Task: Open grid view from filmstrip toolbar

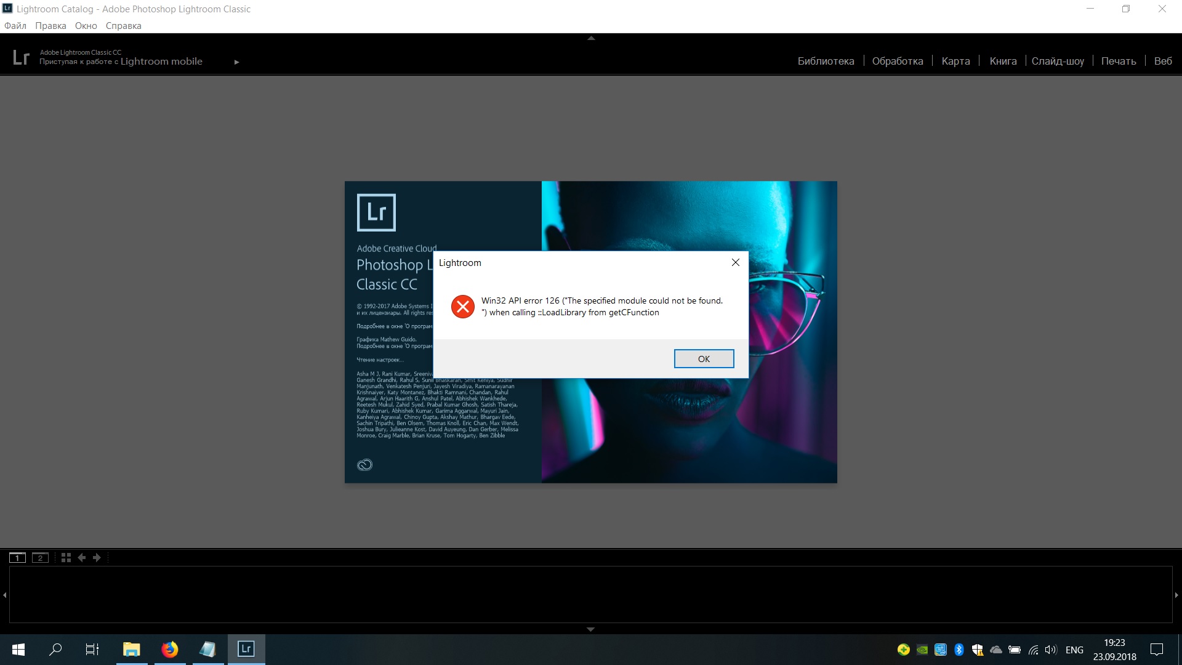Action: 66,558
